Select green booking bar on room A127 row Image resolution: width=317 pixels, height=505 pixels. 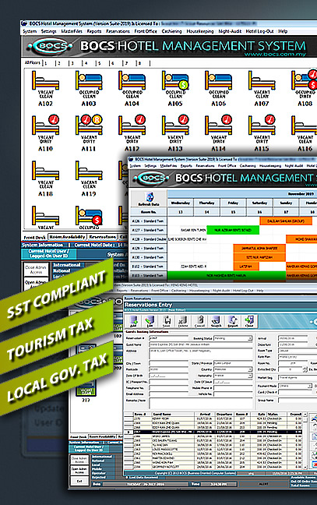point(233,230)
